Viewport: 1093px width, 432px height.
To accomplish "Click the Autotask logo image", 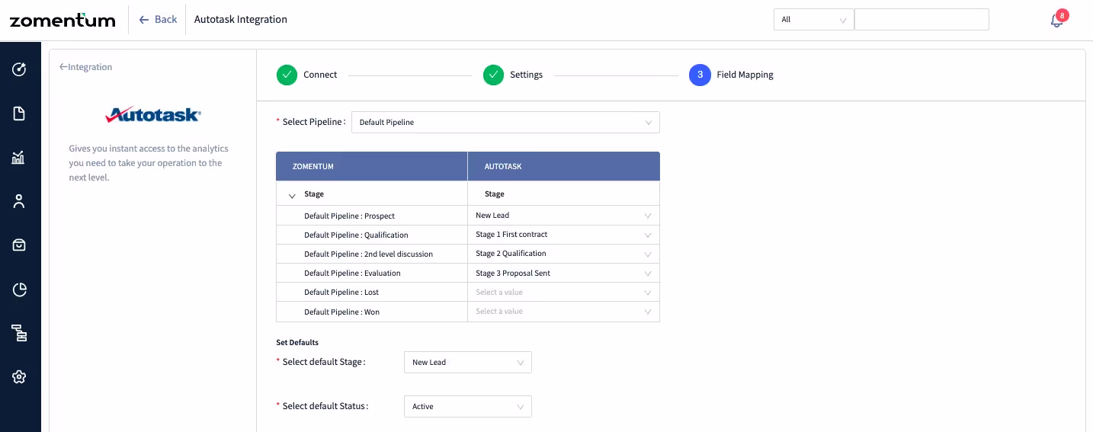I will [153, 115].
